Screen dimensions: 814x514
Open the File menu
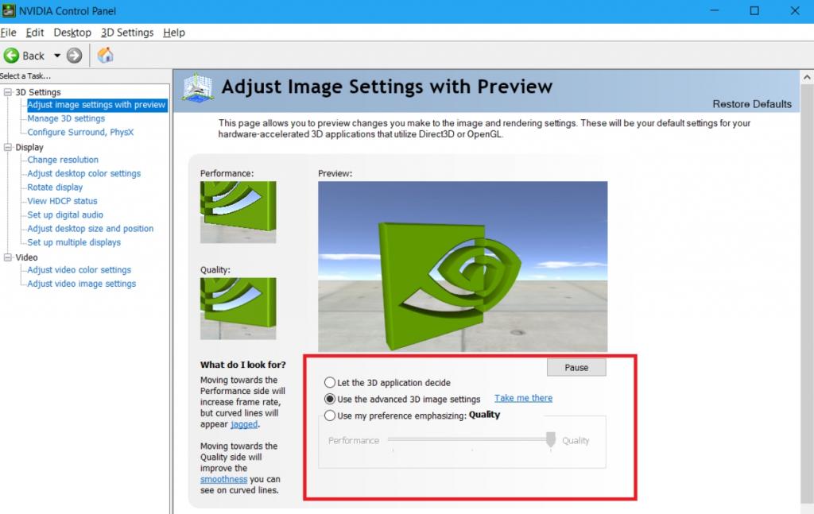(x=8, y=33)
